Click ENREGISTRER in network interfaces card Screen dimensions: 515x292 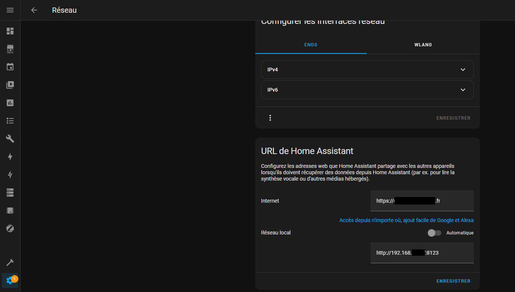453,118
